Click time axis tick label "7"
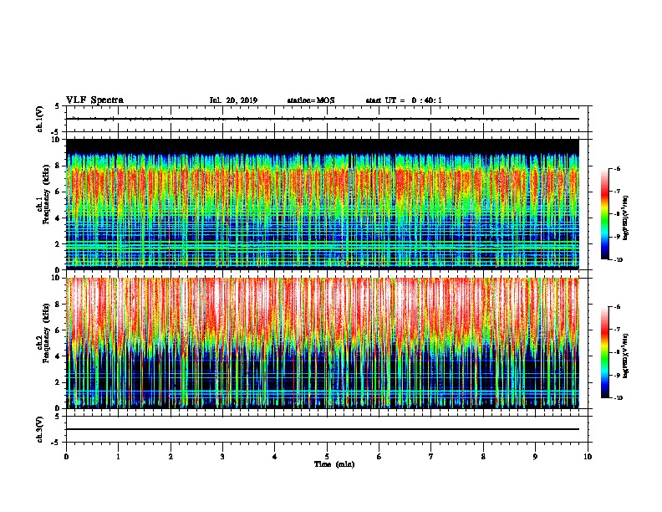This screenshot has width=662, height=512. click(x=431, y=457)
